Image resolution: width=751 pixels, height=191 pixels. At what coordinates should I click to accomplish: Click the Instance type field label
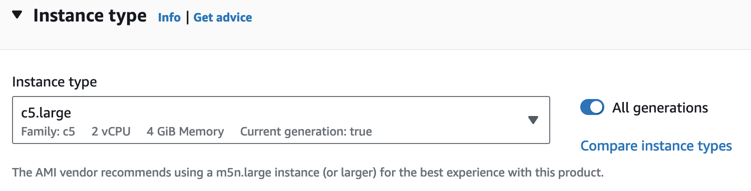point(54,82)
